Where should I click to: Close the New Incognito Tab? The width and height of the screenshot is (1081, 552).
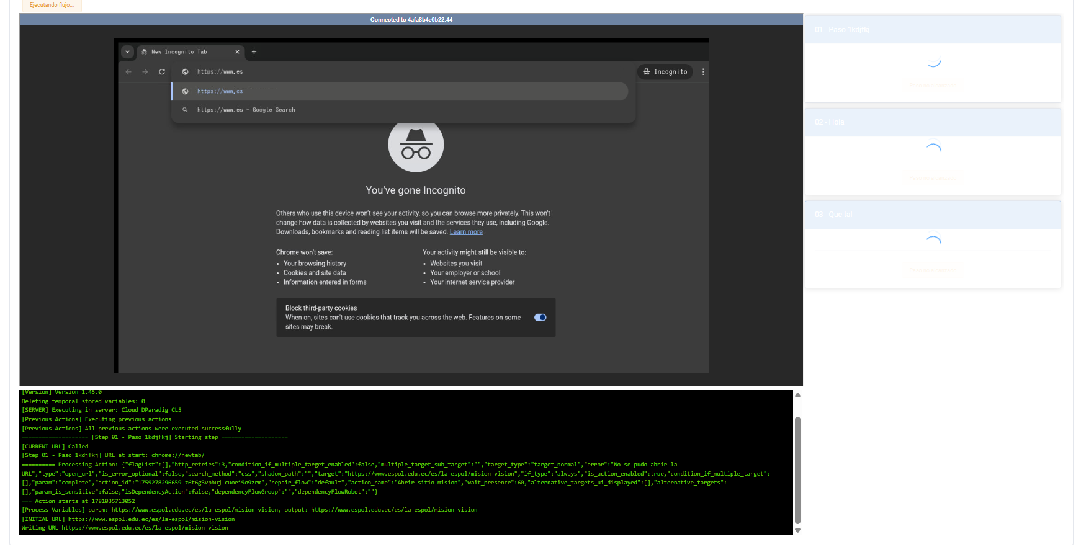coord(237,52)
